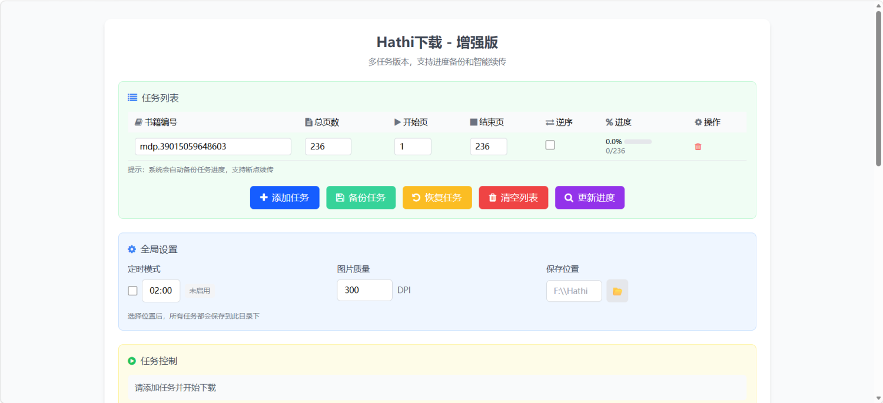Click the note 选择位置后，所有任务都会保存到此目录下

(x=194, y=316)
